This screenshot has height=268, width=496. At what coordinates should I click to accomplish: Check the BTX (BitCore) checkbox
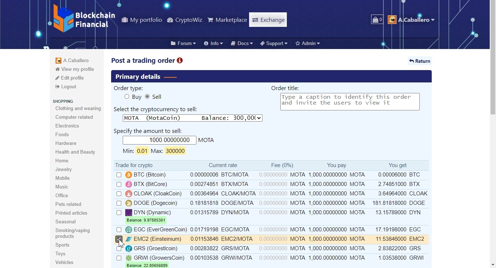point(119,184)
